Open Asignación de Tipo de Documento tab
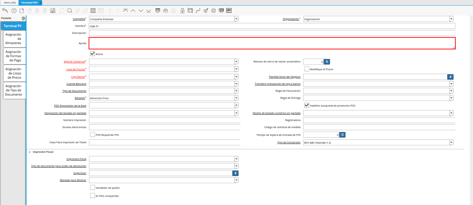The image size is (473, 205). point(14,90)
